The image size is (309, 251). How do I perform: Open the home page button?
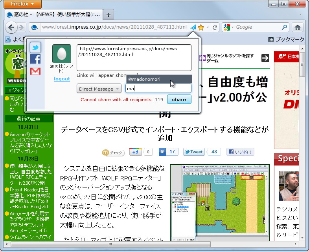click(x=297, y=27)
